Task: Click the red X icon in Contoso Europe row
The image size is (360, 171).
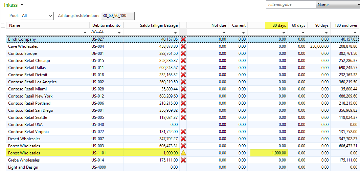Action: tap(183, 54)
